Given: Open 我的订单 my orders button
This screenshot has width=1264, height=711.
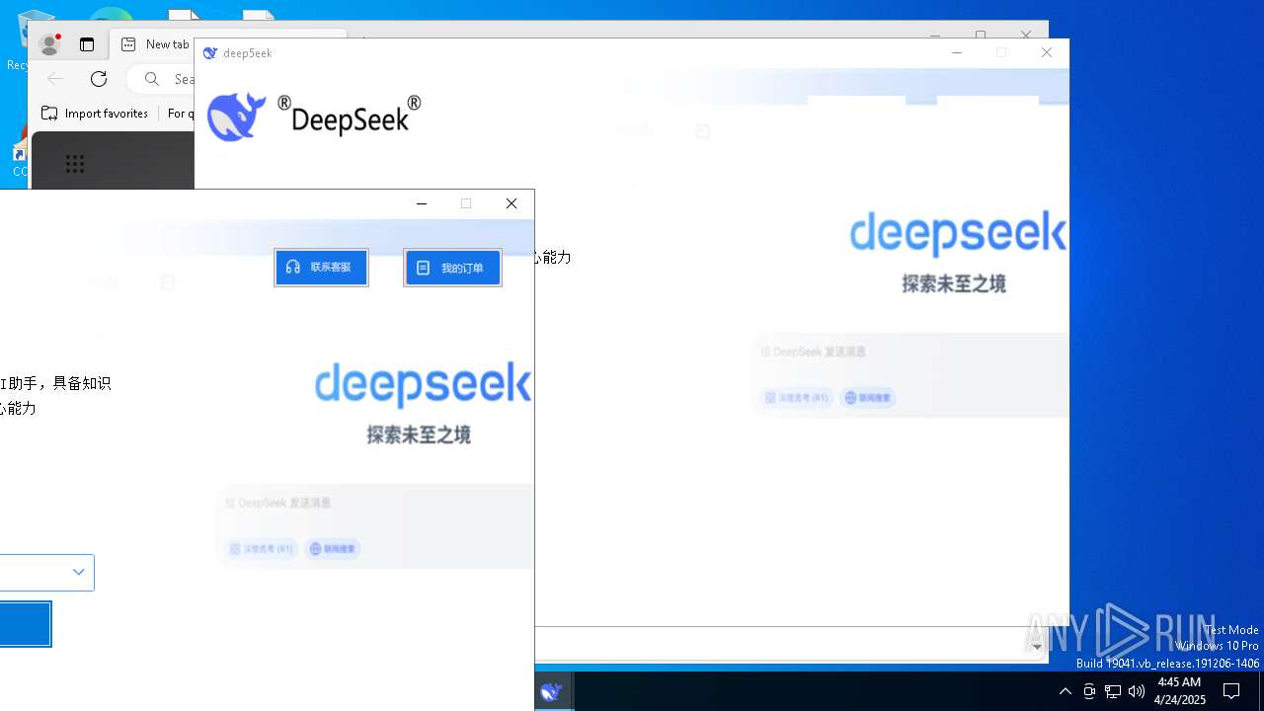Looking at the screenshot, I should 452,268.
